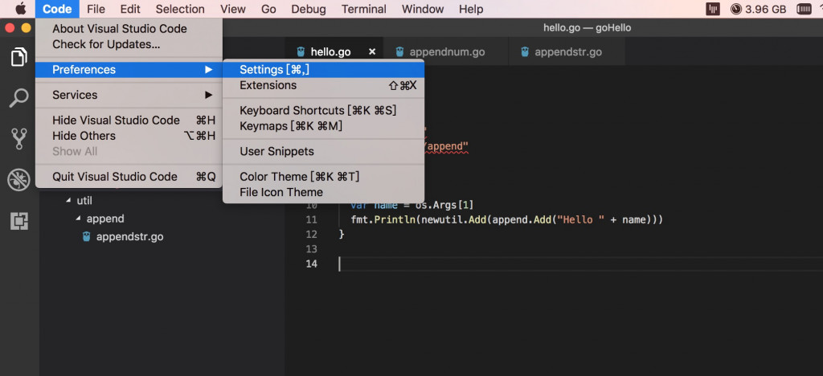Click Go icon beside appendstr.go in tree
Image resolution: width=823 pixels, height=376 pixels.
(x=86, y=236)
